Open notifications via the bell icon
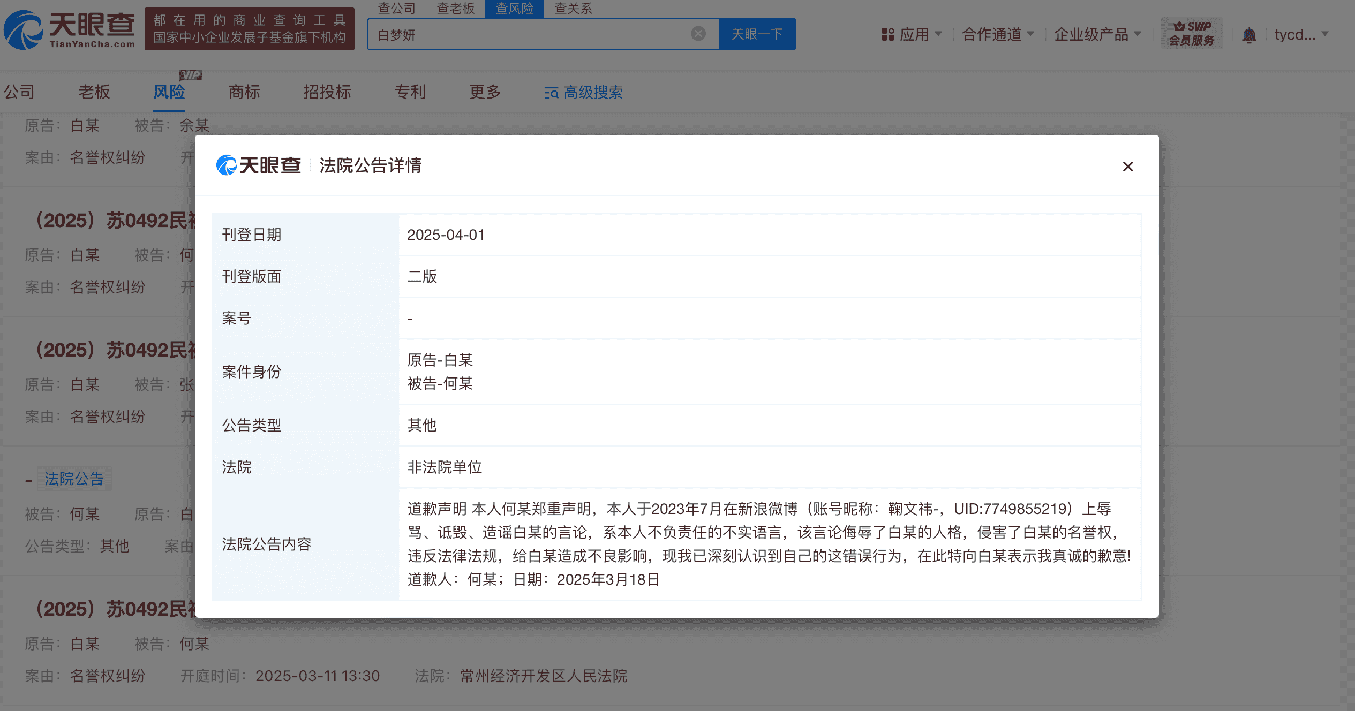Image resolution: width=1355 pixels, height=711 pixels. tap(1249, 34)
